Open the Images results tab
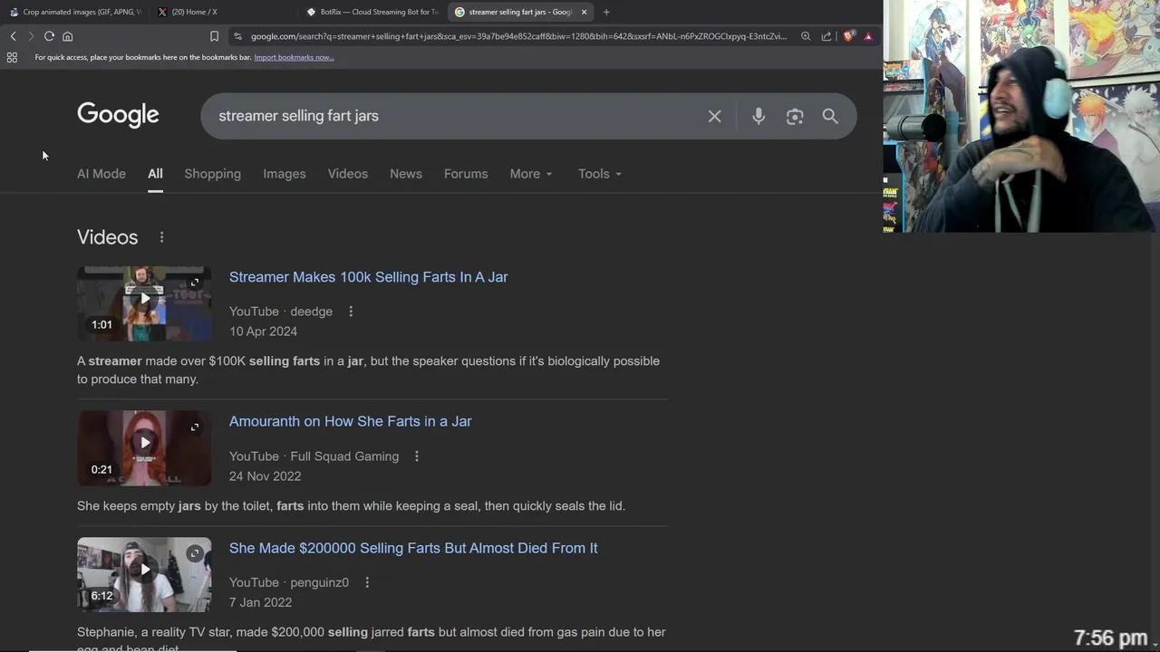 (285, 174)
